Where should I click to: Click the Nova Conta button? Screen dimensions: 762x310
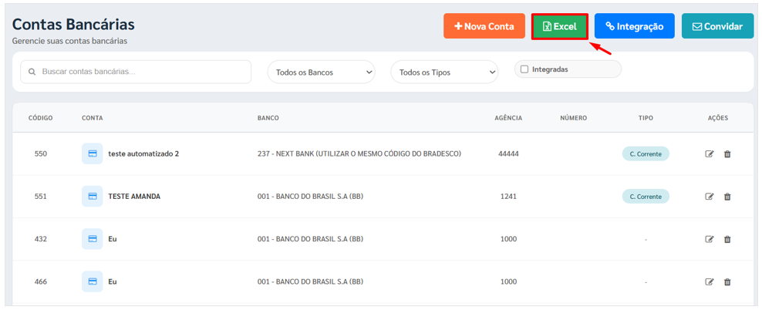coord(484,26)
